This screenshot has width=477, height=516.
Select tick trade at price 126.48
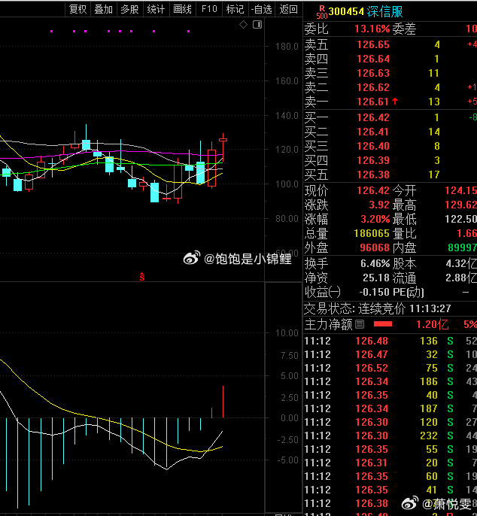tap(372, 341)
